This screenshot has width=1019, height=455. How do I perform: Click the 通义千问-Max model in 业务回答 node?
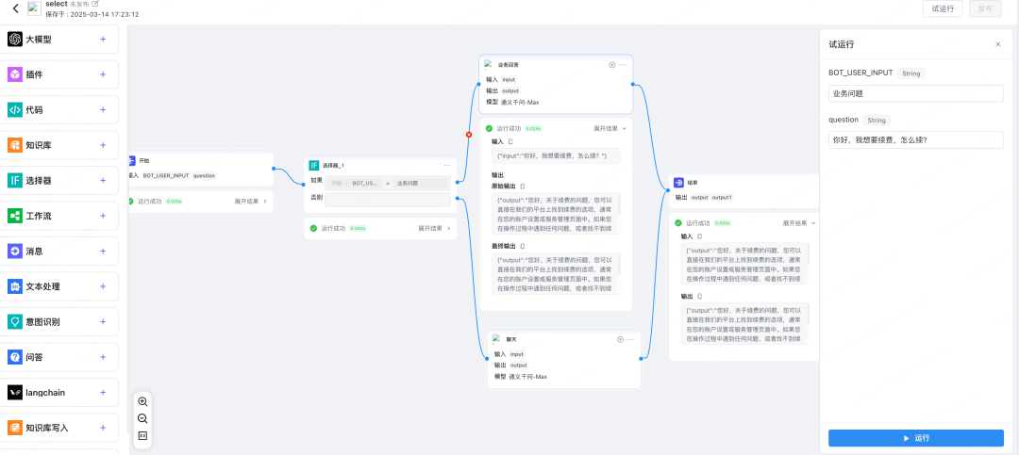point(520,102)
